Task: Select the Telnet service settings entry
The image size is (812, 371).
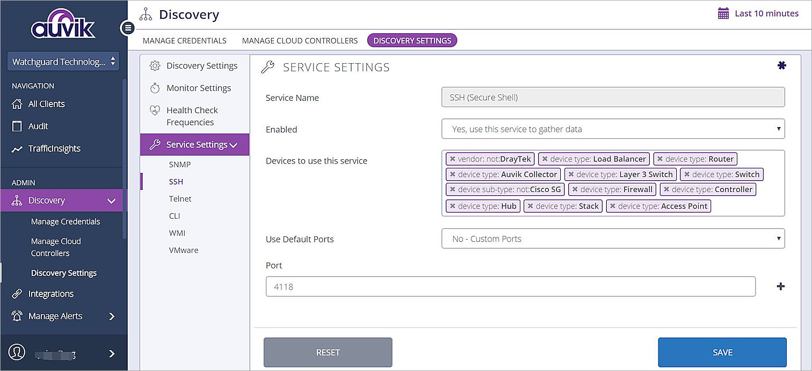Action: (x=180, y=198)
